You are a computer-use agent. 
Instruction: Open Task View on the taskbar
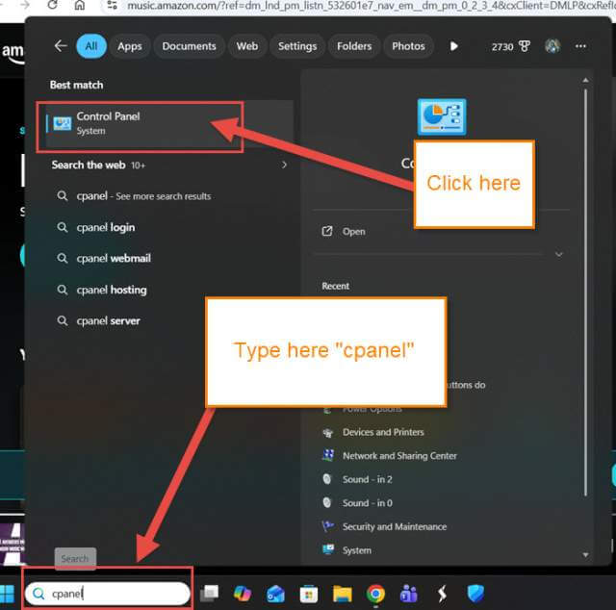209,594
